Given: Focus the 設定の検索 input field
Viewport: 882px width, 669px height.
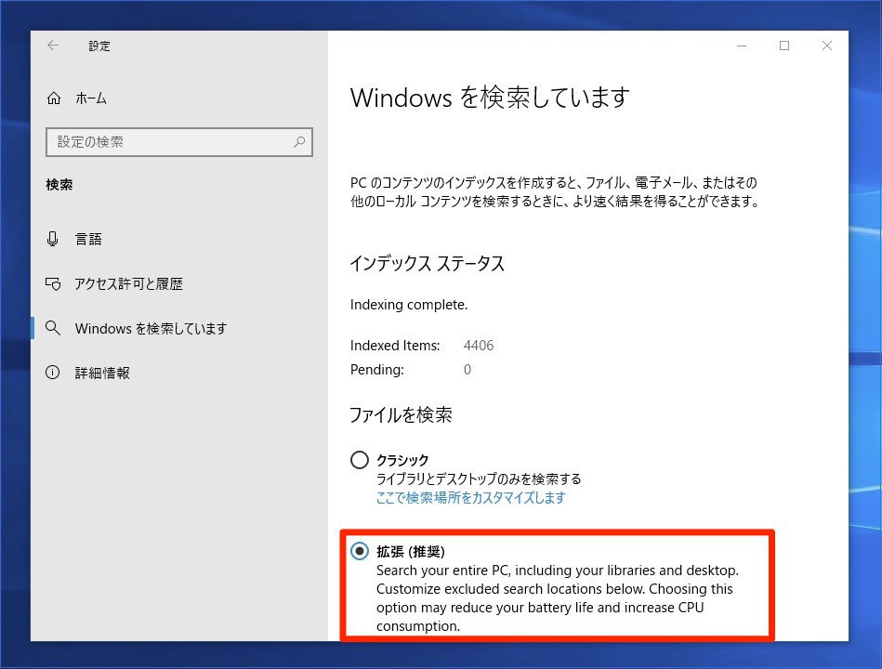Looking at the screenshot, I should pyautogui.click(x=178, y=141).
